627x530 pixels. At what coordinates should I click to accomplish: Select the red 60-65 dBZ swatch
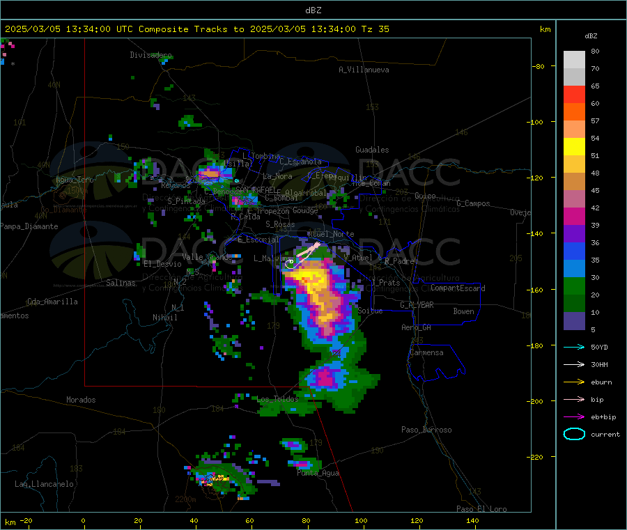[x=574, y=94]
